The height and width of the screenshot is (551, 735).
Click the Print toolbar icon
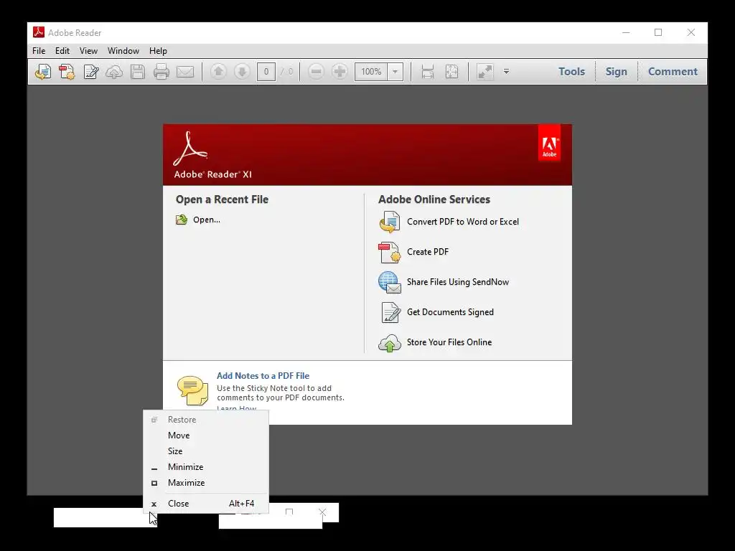click(161, 72)
